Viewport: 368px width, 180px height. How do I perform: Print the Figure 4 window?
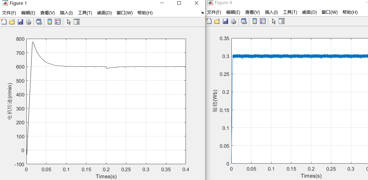[234, 21]
